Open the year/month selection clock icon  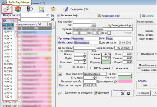pyautogui.click(x=7, y=9)
